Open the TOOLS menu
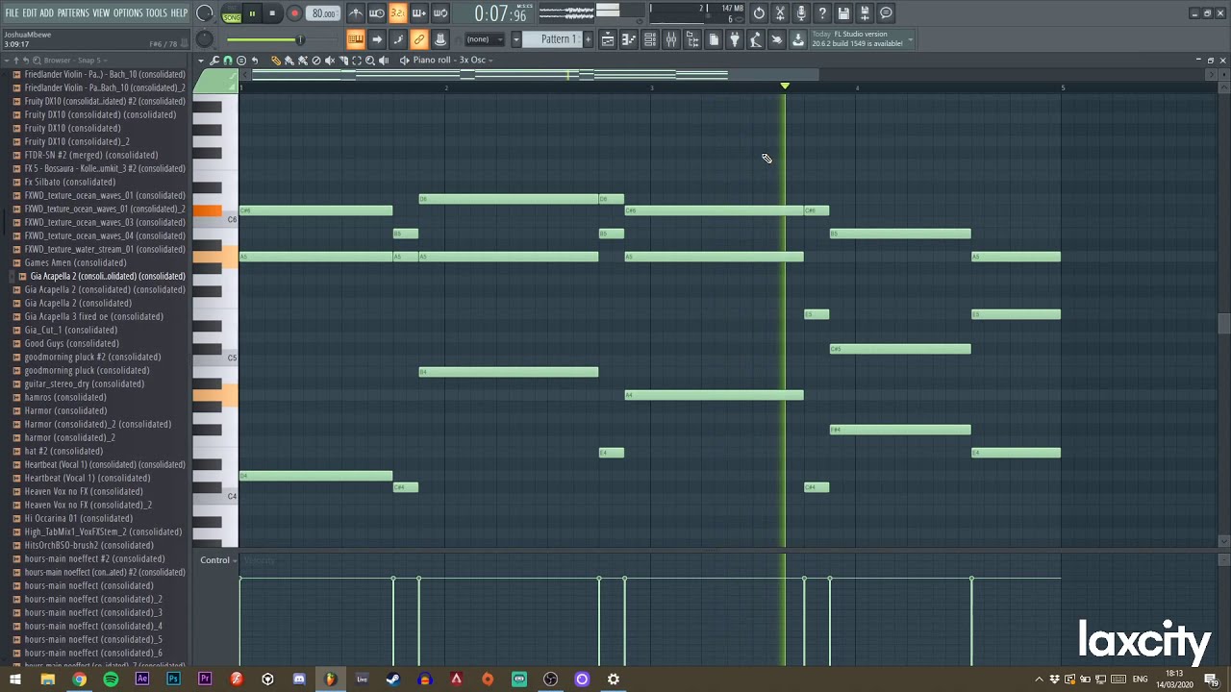 click(x=156, y=12)
